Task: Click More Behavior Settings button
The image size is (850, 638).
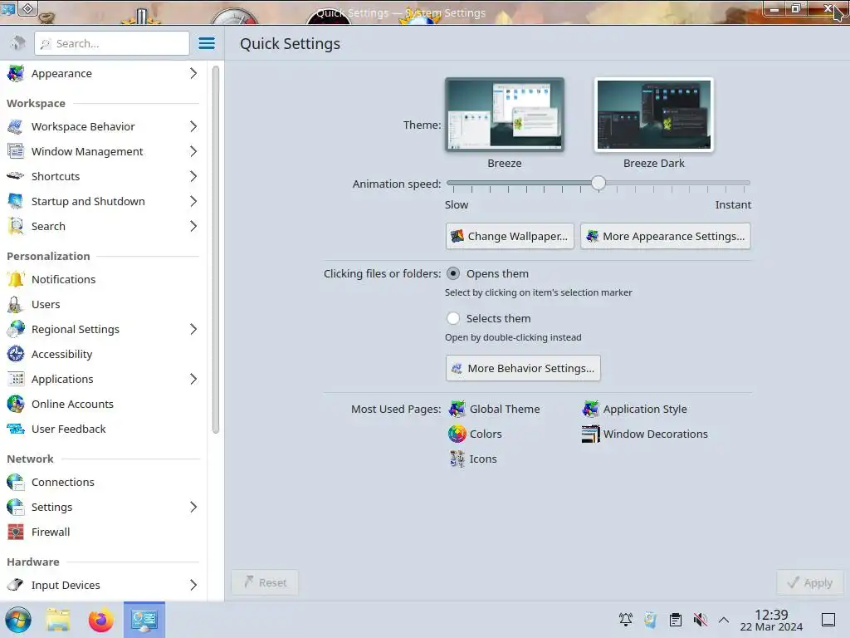Action: click(523, 368)
